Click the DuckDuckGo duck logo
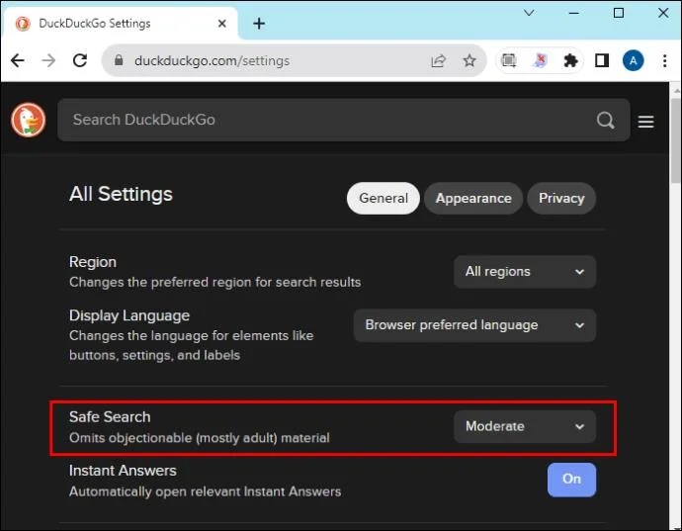Image resolution: width=682 pixels, height=531 pixels. [x=29, y=120]
